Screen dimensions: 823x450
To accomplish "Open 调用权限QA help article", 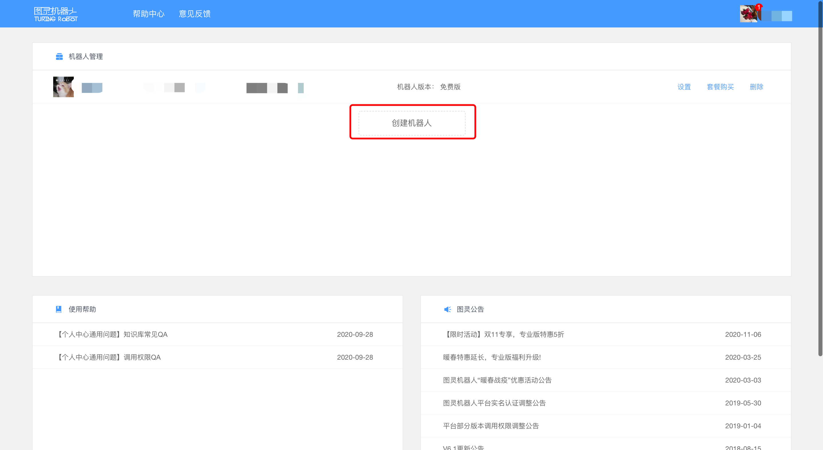I will pyautogui.click(x=109, y=357).
